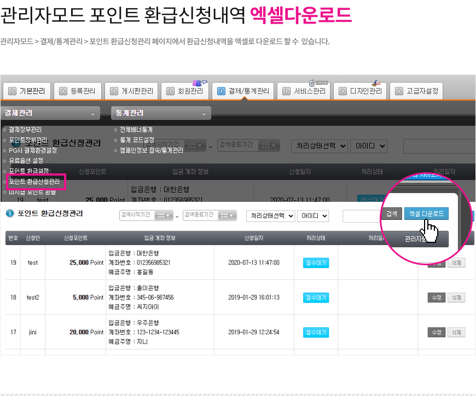Click the 검색 button
Viewport: 476px width, 396px height.
391,214
